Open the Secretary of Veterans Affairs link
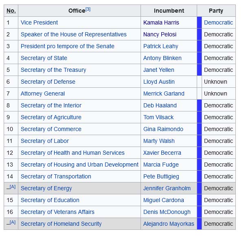246x238 pixels. [x=57, y=212]
